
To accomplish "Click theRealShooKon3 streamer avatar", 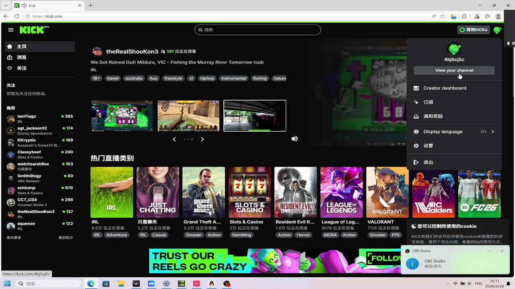I will point(97,51).
